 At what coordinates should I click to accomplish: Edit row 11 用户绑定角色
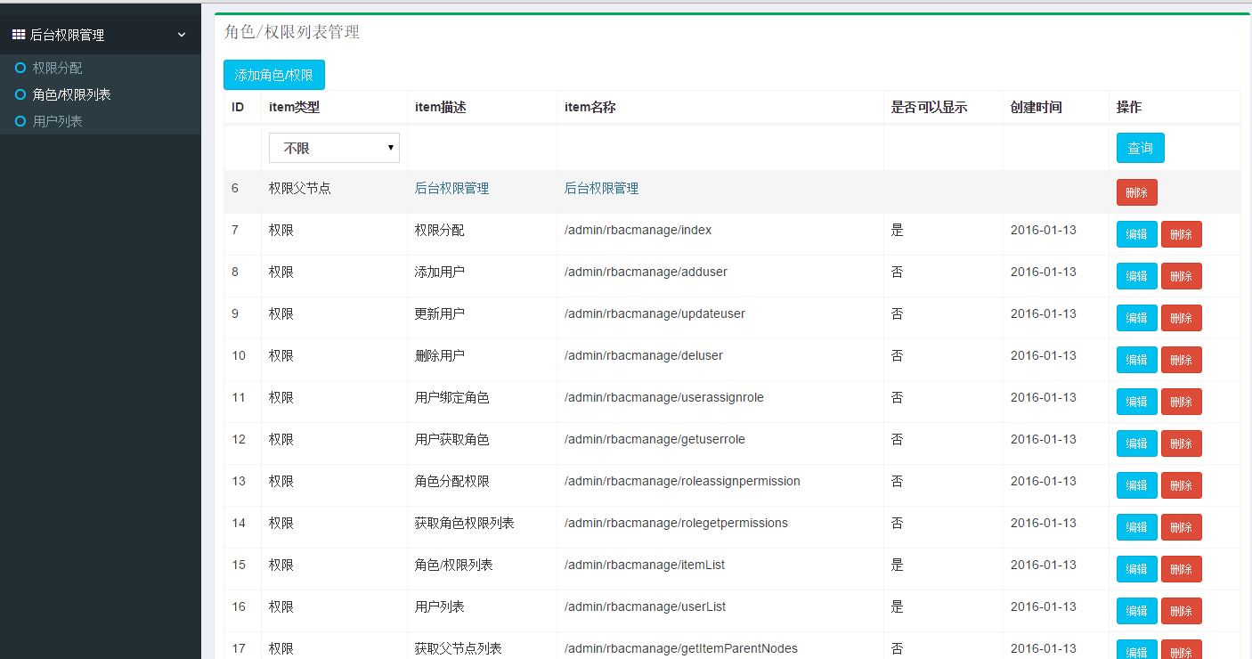click(x=1137, y=402)
